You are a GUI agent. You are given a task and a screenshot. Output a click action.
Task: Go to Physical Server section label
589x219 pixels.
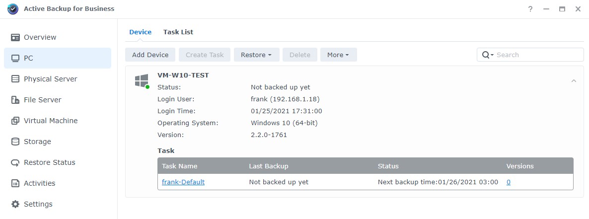click(x=51, y=79)
